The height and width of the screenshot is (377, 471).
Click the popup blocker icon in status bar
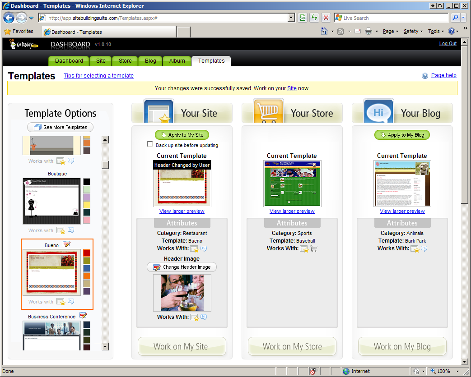pyautogui.click(x=313, y=371)
